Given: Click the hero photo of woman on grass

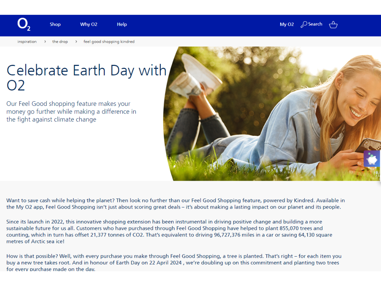Looking at the screenshot, I should [272, 114].
